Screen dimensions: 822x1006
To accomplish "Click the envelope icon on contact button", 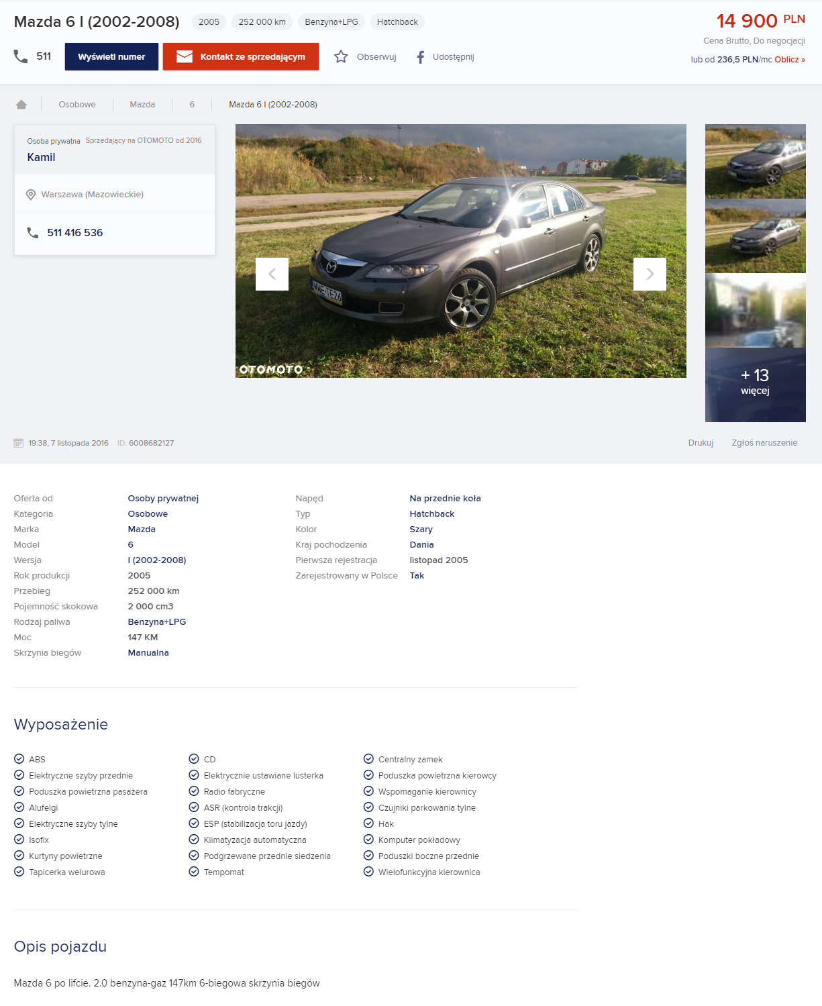I will tap(185, 57).
